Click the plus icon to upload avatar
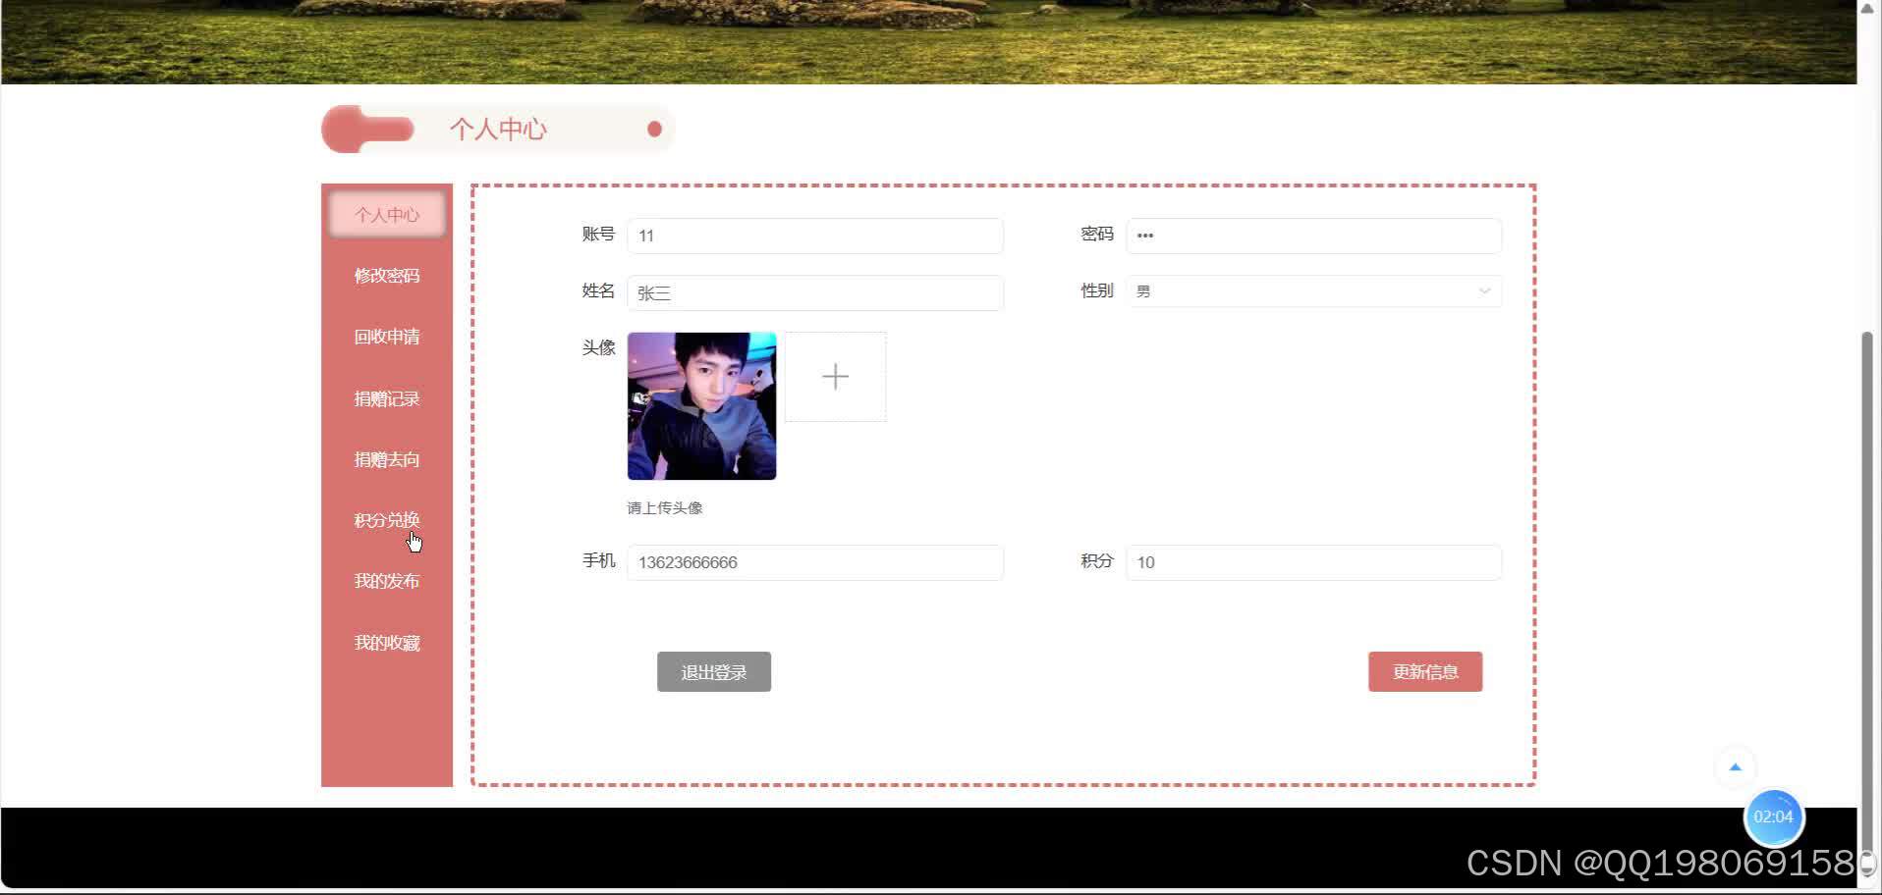This screenshot has height=895, width=1882. click(835, 377)
